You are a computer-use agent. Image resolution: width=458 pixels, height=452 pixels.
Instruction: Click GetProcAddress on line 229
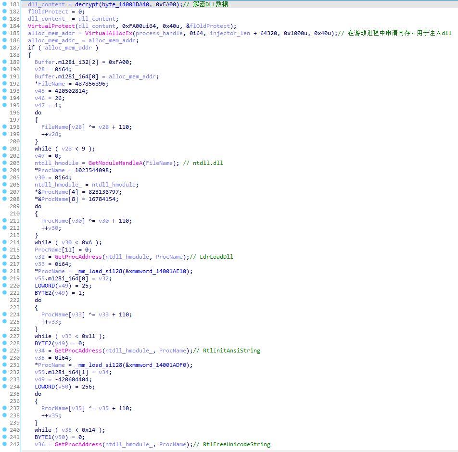[78, 351]
